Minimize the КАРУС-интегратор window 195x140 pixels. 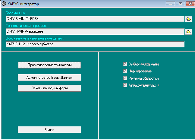[x=170, y=4]
